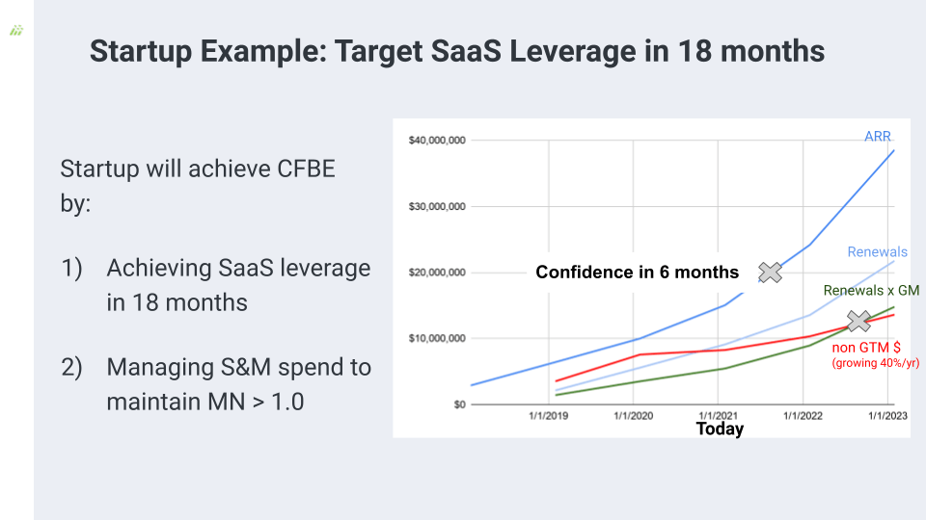This screenshot has width=926, height=520.
Task: Click the 'Renewals x GM' green label
Action: pyautogui.click(x=871, y=290)
